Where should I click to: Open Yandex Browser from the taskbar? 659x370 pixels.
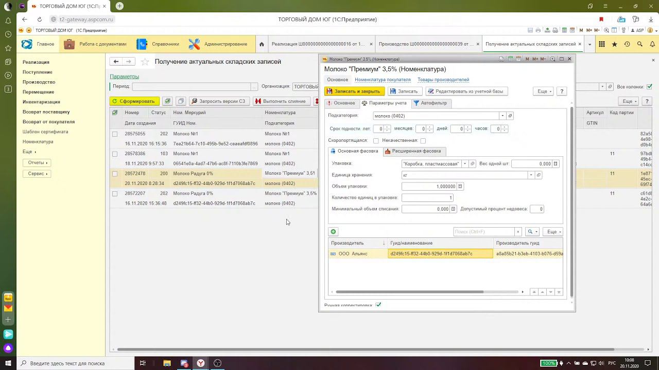point(201,363)
